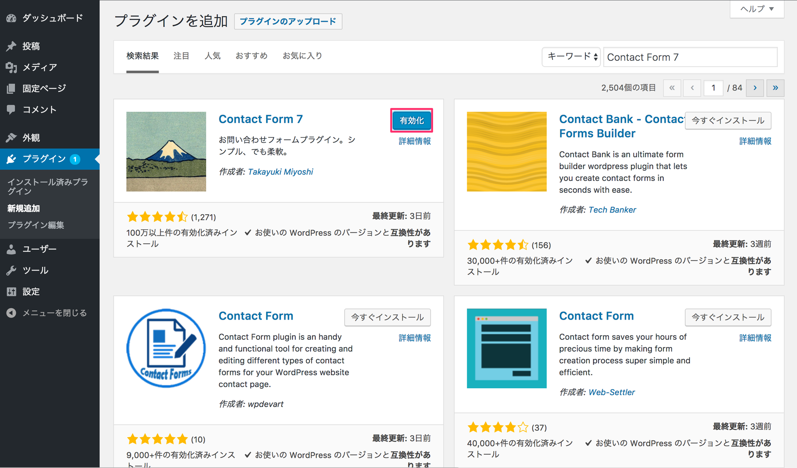Screen dimensions: 797x468
Task: Select 新規追加 in the plugin submenu
Action: click(24, 208)
